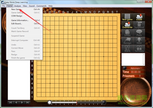
Task: Open the Commands menu
Action: (x=41, y=6)
